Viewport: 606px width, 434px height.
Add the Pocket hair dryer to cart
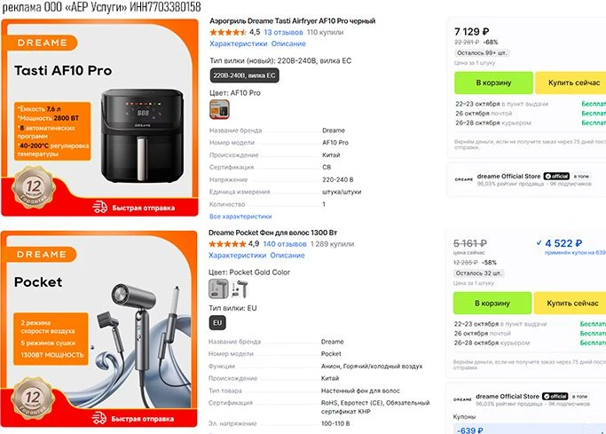[x=492, y=303]
